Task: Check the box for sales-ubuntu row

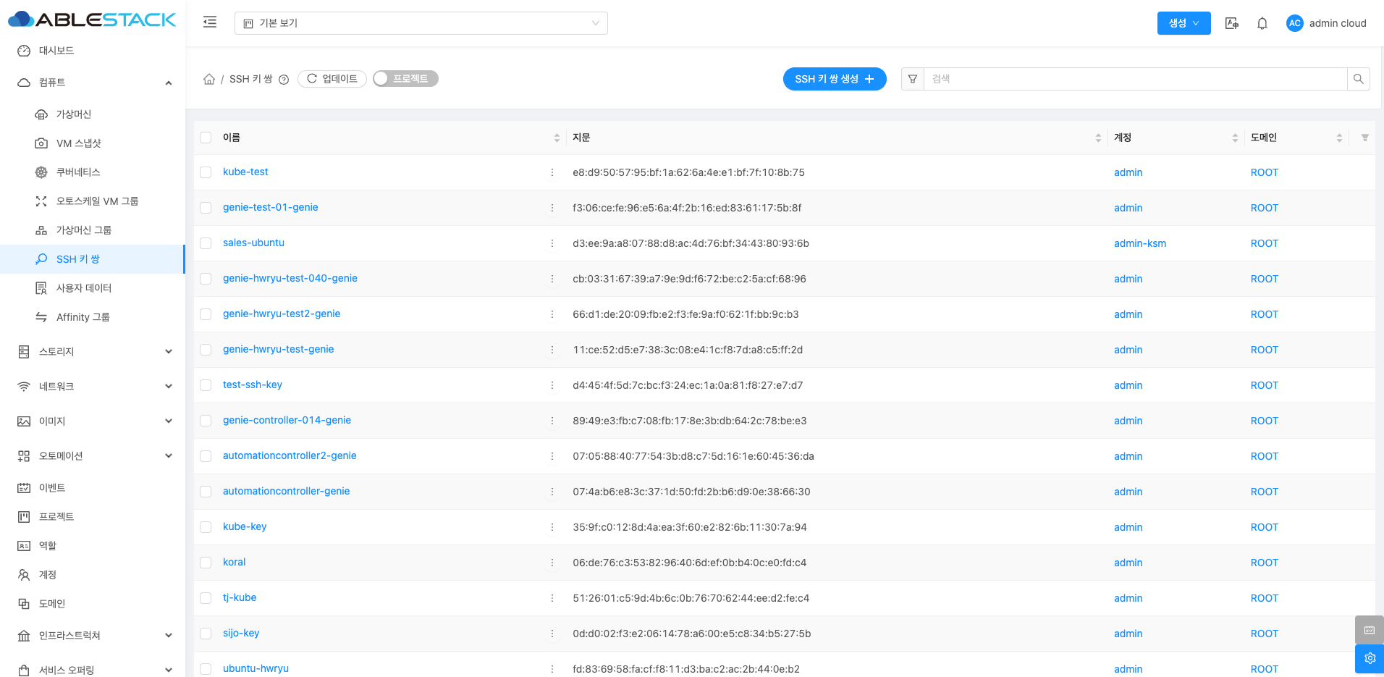Action: coord(206,243)
